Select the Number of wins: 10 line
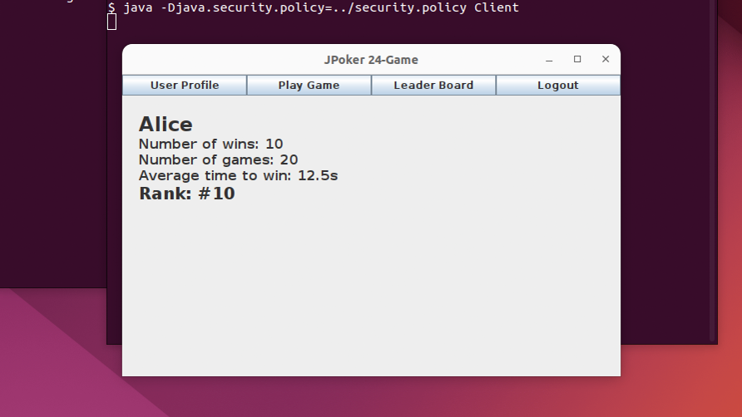 pos(210,144)
